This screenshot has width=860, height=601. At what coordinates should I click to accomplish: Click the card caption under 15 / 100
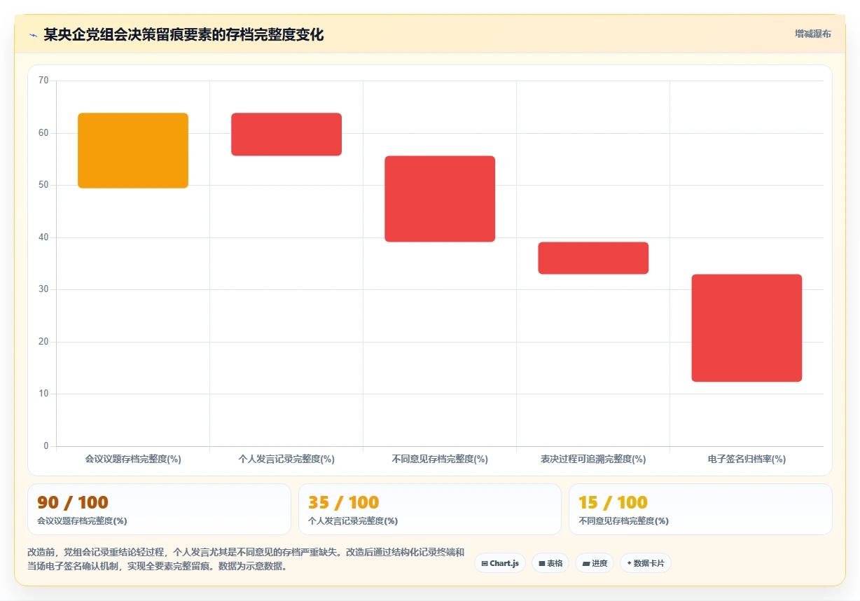(623, 521)
